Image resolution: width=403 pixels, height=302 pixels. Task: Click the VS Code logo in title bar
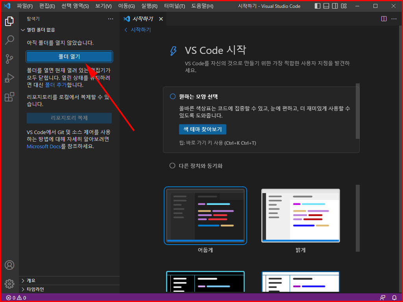7,6
